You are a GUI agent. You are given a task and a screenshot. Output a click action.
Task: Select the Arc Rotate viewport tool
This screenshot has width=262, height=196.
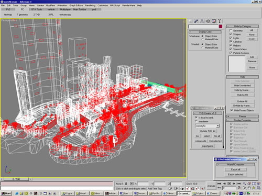pyautogui.click(x=254, y=188)
